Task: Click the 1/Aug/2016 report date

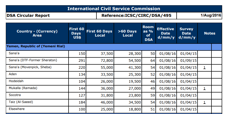Action: point(211,15)
